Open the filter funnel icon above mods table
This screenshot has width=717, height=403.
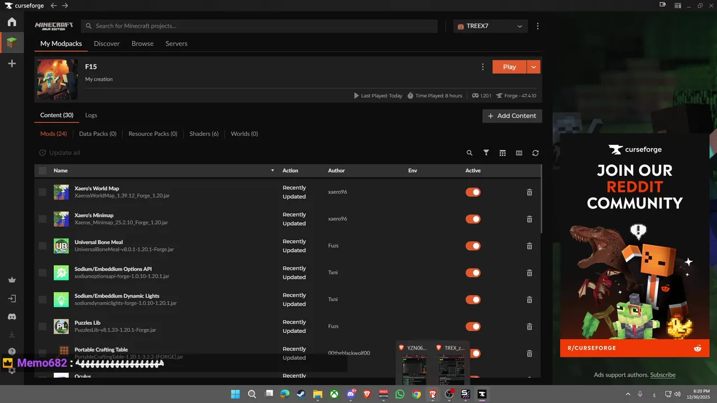486,153
